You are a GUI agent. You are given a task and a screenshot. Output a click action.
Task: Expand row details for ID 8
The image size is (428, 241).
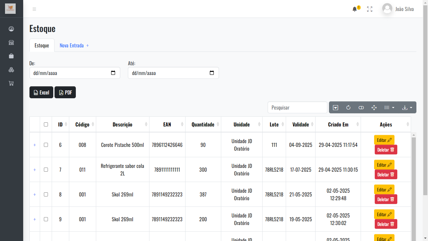pyautogui.click(x=35, y=195)
